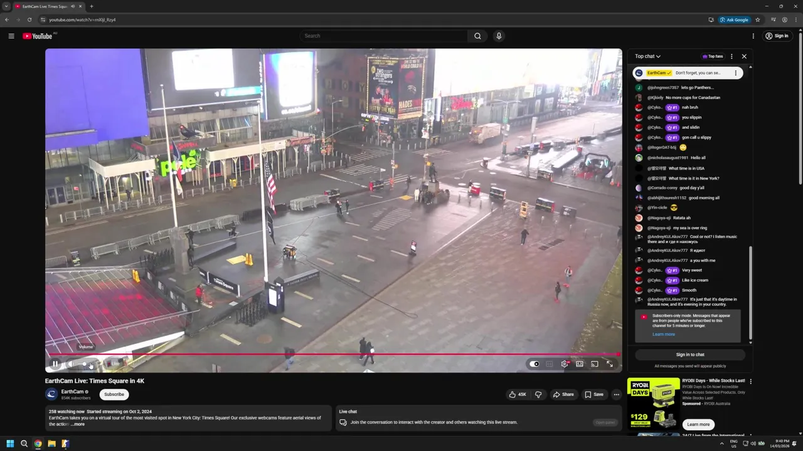This screenshot has width=803, height=451.
Task: Go to YouTube home via the logo
Action: pos(38,36)
